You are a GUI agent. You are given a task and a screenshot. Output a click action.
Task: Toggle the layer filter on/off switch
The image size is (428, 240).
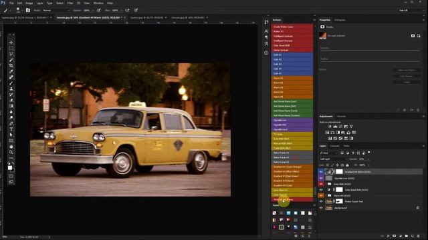tap(369, 153)
